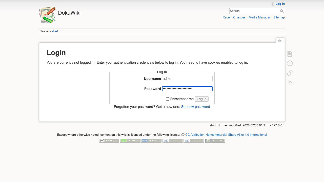Open the Old revisions clock icon

290,63
